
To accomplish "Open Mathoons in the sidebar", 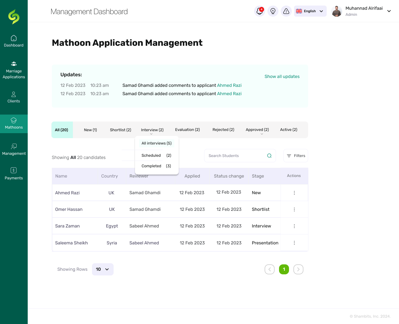I will tap(14, 124).
